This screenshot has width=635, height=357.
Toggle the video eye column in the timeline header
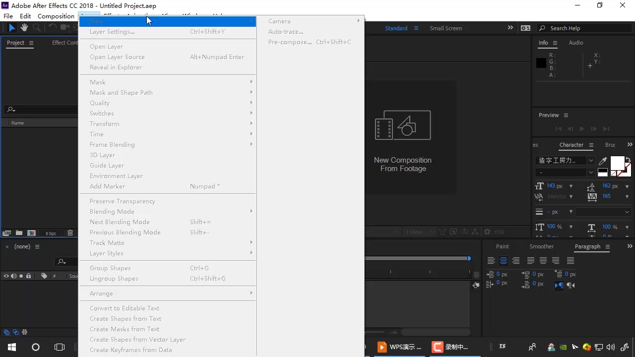pyautogui.click(x=6, y=276)
